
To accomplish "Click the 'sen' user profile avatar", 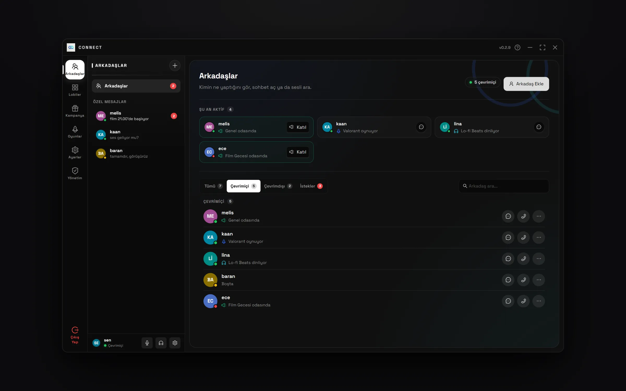I will (x=96, y=343).
